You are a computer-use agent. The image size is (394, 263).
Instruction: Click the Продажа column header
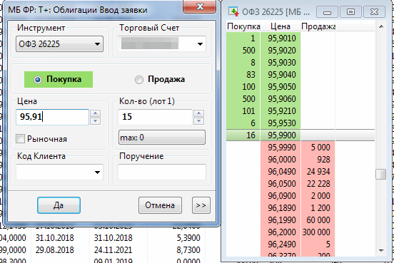[x=318, y=26]
